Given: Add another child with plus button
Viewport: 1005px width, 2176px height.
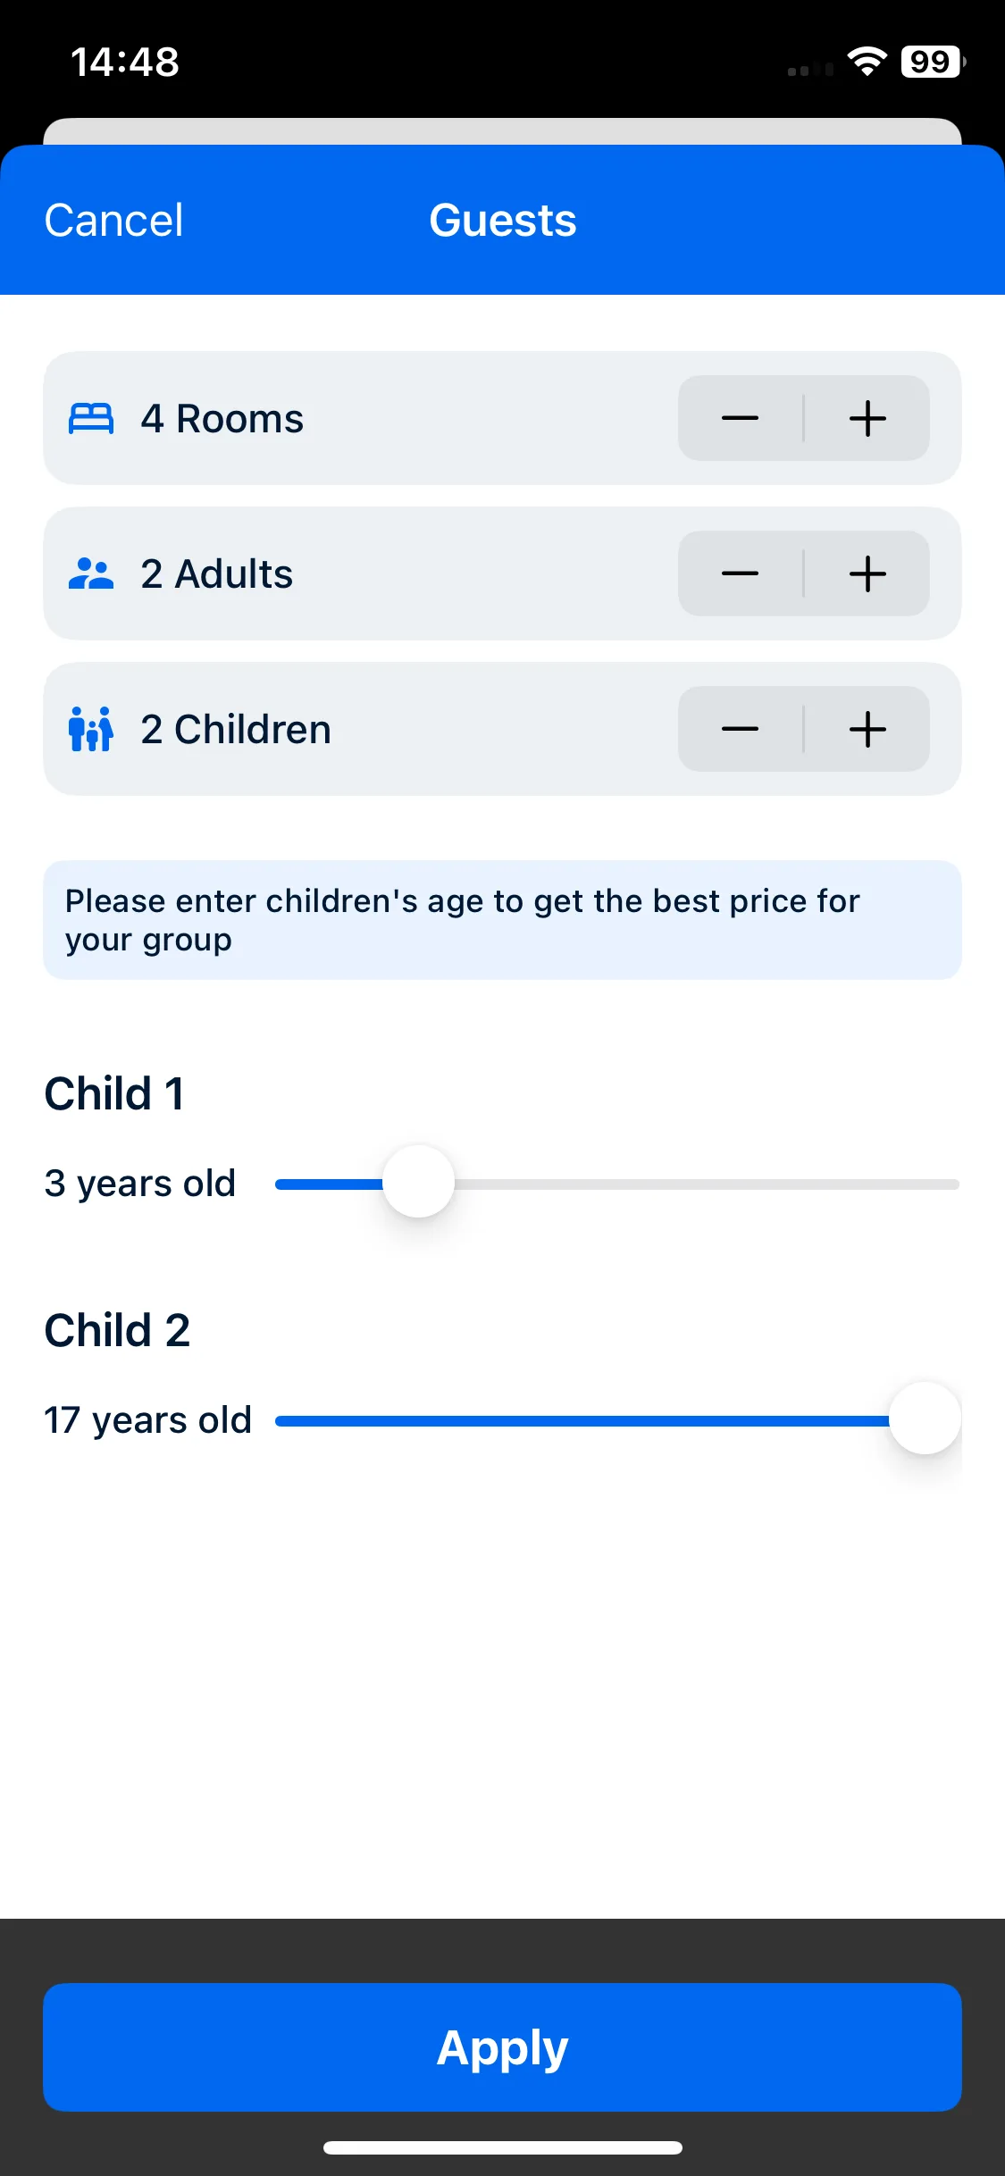Looking at the screenshot, I should click(x=867, y=729).
